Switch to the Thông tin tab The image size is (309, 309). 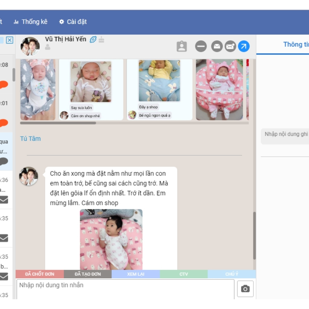point(296,45)
